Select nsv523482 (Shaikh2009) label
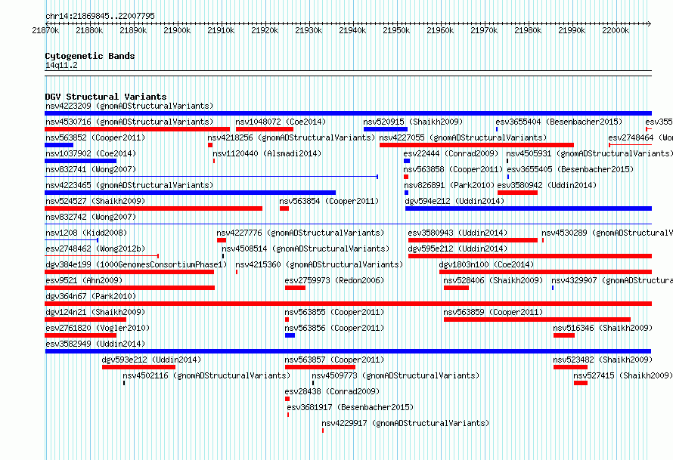The height and width of the screenshot is (460, 673). pyautogui.click(x=603, y=360)
